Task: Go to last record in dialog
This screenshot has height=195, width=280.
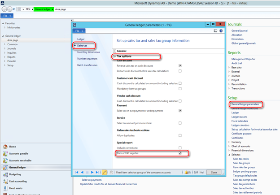Action: 97,172
